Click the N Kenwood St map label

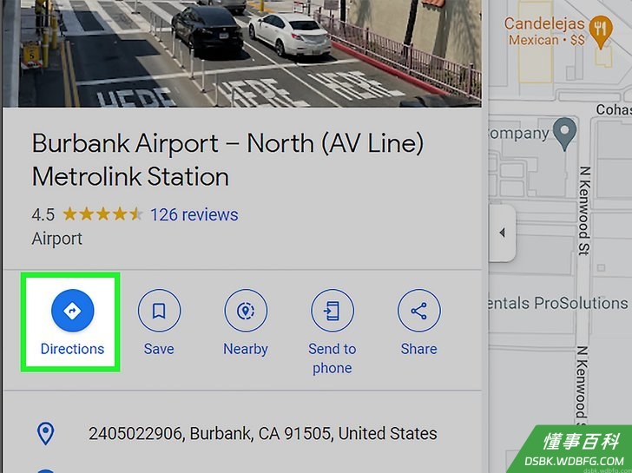[x=584, y=211]
